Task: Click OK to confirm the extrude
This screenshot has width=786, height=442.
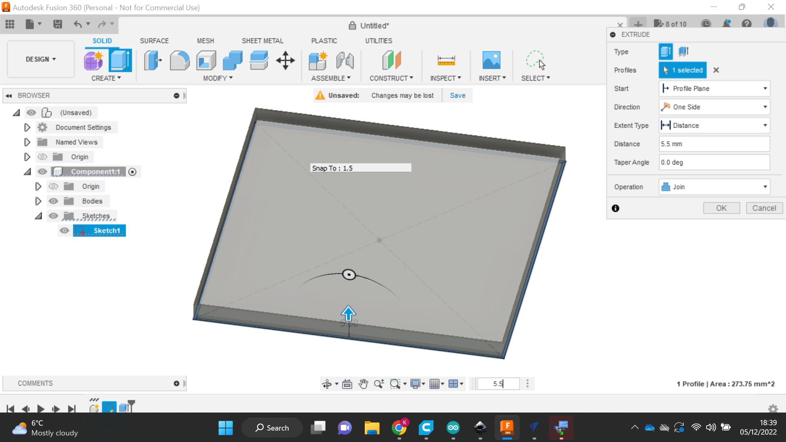Action: pyautogui.click(x=721, y=208)
